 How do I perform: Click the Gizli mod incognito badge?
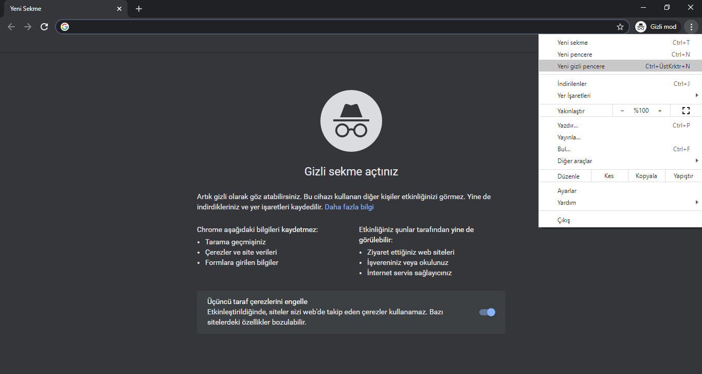657,27
